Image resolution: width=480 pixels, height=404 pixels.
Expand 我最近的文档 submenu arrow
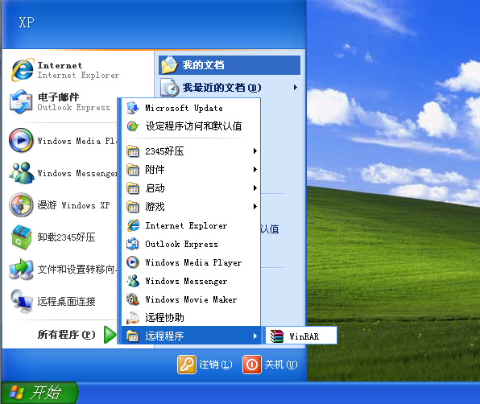295,88
